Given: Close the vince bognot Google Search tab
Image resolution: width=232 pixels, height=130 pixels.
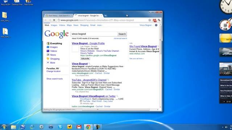Looking at the screenshot, I should click(x=101, y=16).
